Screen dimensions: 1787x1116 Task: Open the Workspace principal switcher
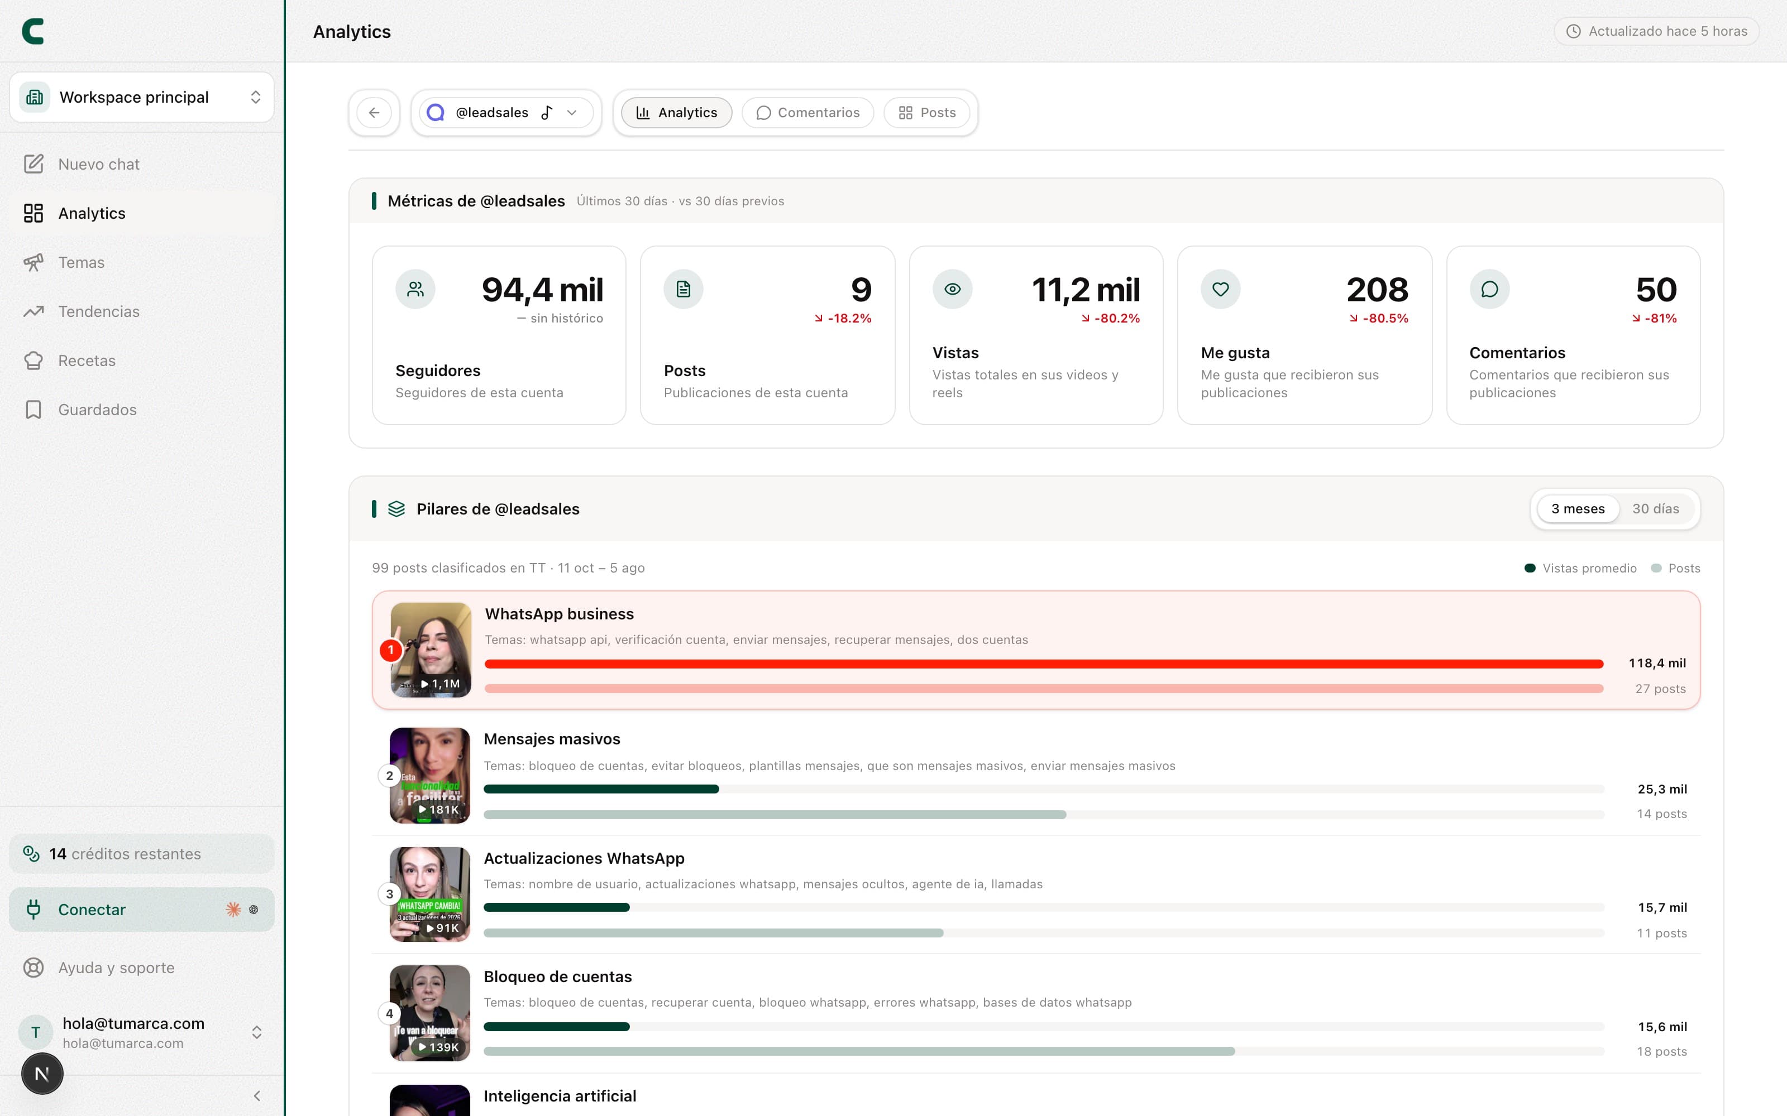142,97
